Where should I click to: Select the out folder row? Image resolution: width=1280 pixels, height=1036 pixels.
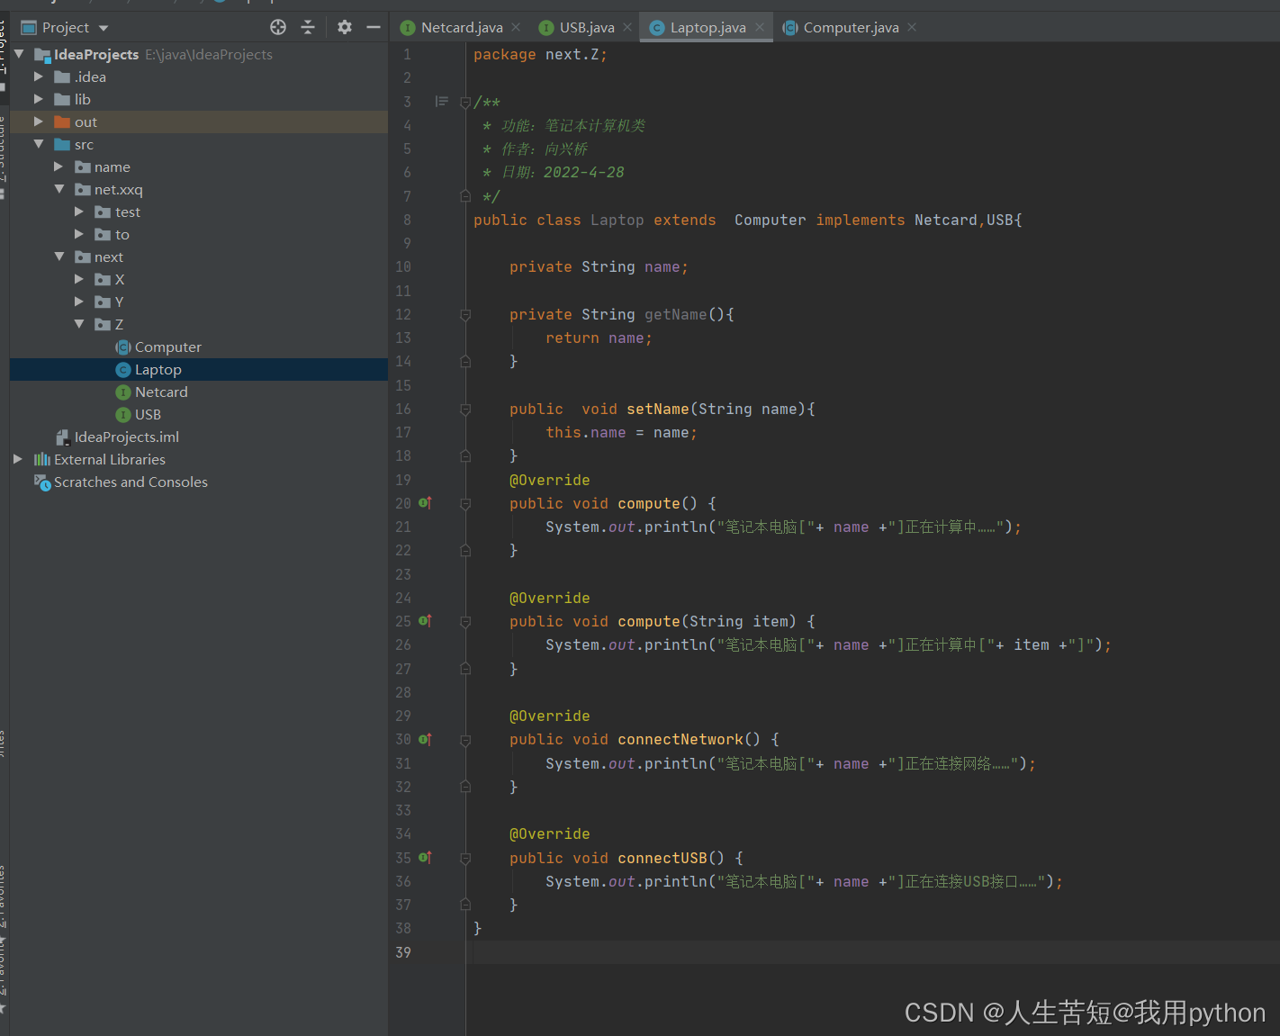click(199, 122)
